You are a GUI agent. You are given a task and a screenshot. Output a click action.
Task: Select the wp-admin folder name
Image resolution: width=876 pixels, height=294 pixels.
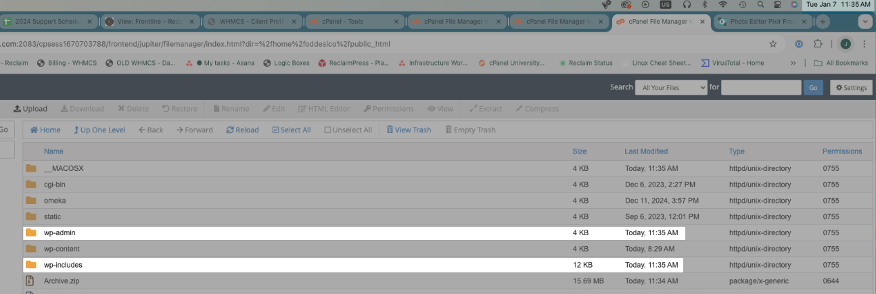point(60,233)
